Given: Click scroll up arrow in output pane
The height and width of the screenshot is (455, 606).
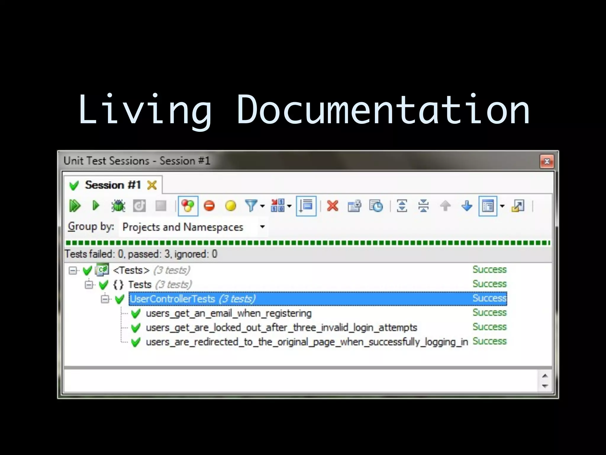Looking at the screenshot, I should [x=545, y=376].
